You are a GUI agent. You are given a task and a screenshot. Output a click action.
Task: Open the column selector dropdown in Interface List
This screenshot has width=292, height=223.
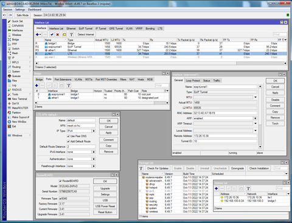285,40
